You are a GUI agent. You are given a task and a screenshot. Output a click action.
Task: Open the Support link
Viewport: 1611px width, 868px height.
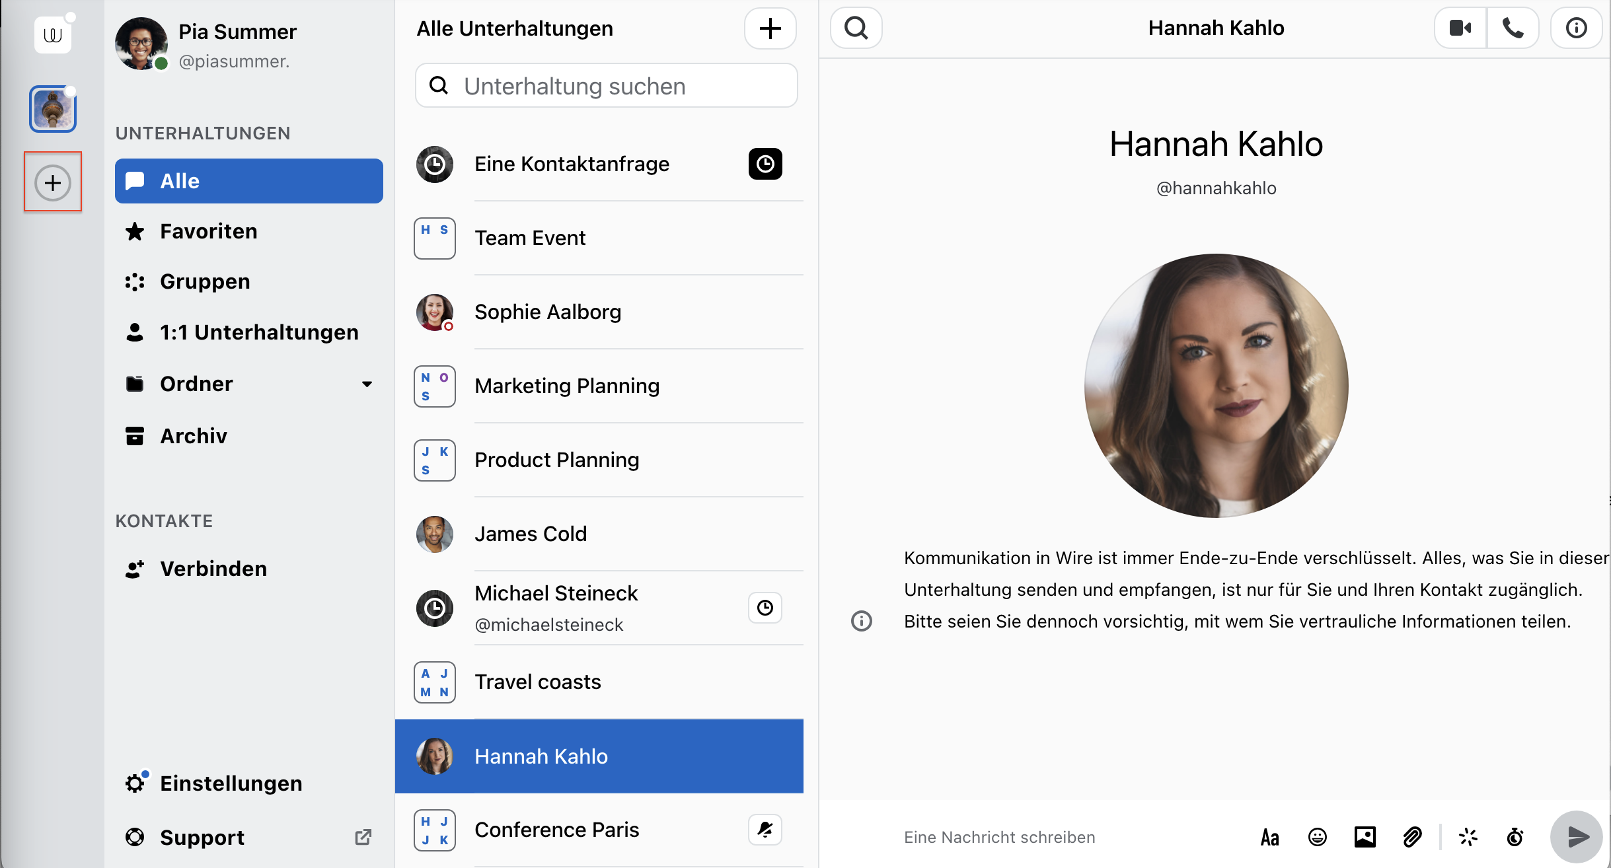point(249,838)
